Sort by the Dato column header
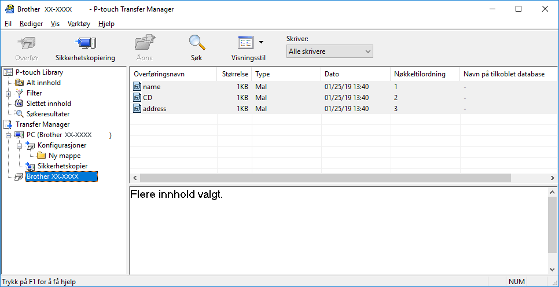The width and height of the screenshot is (559, 287). coord(356,74)
